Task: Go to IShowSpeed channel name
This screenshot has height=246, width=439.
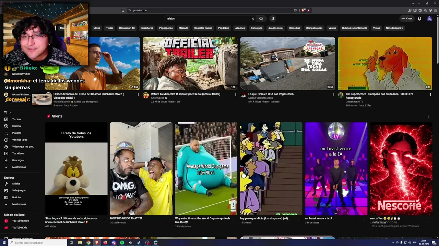Action: (157, 98)
